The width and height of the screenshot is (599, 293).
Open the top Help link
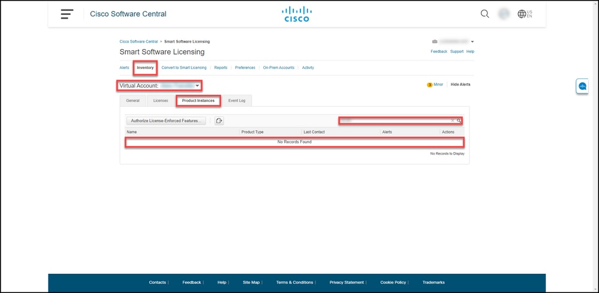[470, 52]
